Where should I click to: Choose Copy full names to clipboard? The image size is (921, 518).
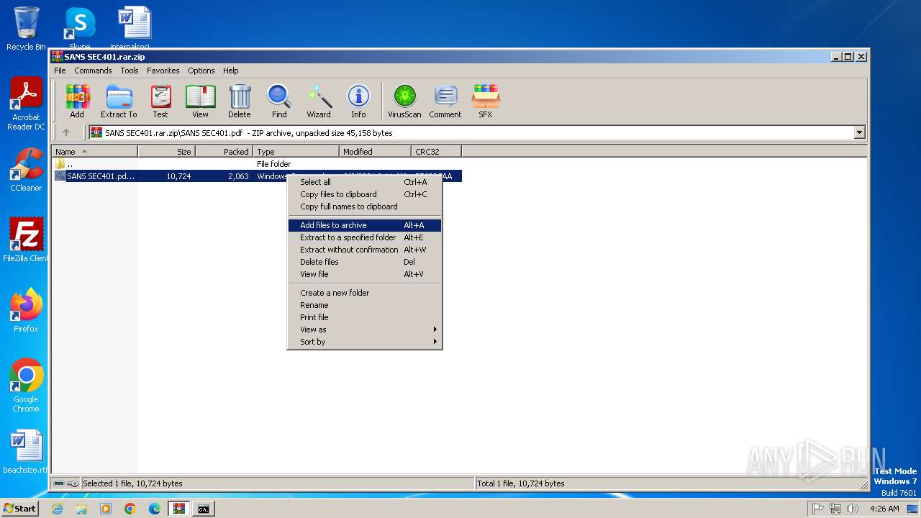365,206
